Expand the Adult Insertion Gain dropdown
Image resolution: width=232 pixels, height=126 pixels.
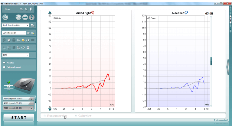point(28,25)
